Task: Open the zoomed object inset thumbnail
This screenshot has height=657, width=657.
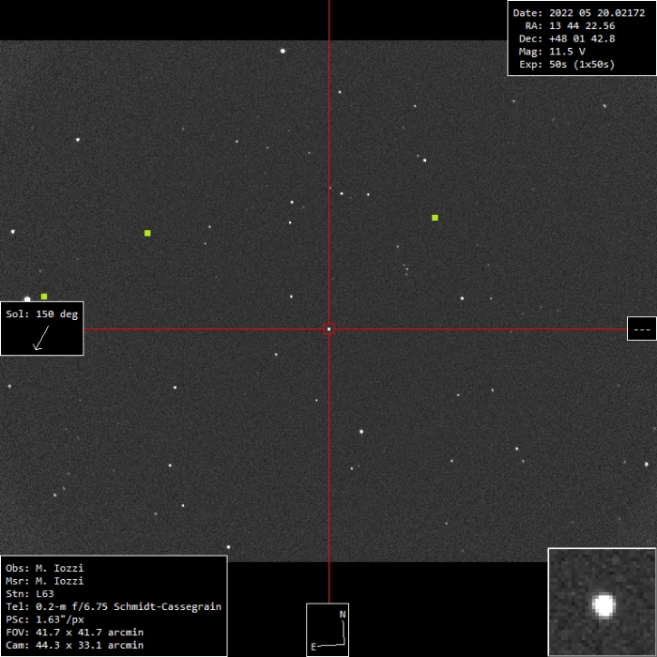Action: click(x=602, y=602)
